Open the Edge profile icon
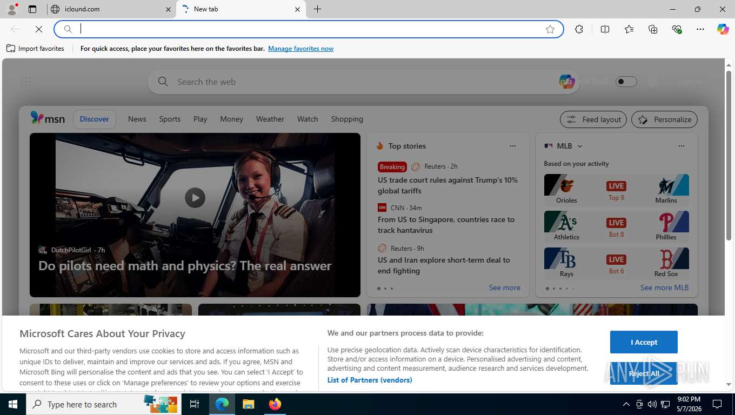Image resolution: width=735 pixels, height=415 pixels. click(12, 9)
